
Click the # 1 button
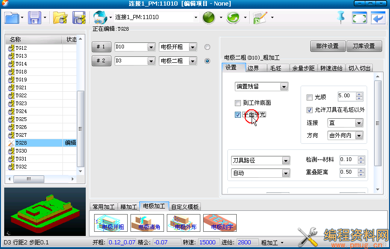click(x=101, y=47)
